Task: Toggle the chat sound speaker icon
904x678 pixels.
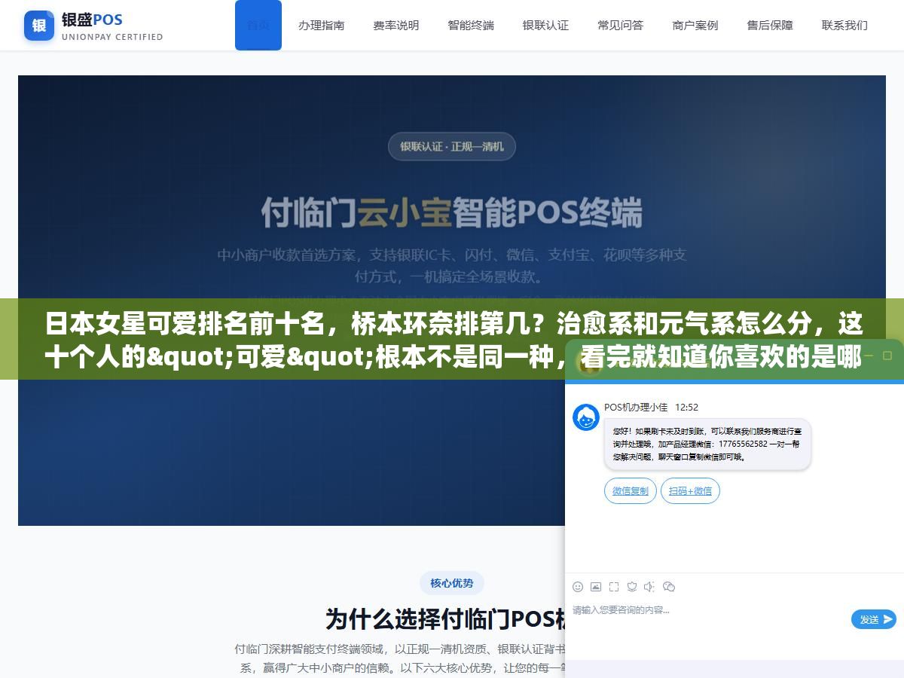Action: coord(649,587)
